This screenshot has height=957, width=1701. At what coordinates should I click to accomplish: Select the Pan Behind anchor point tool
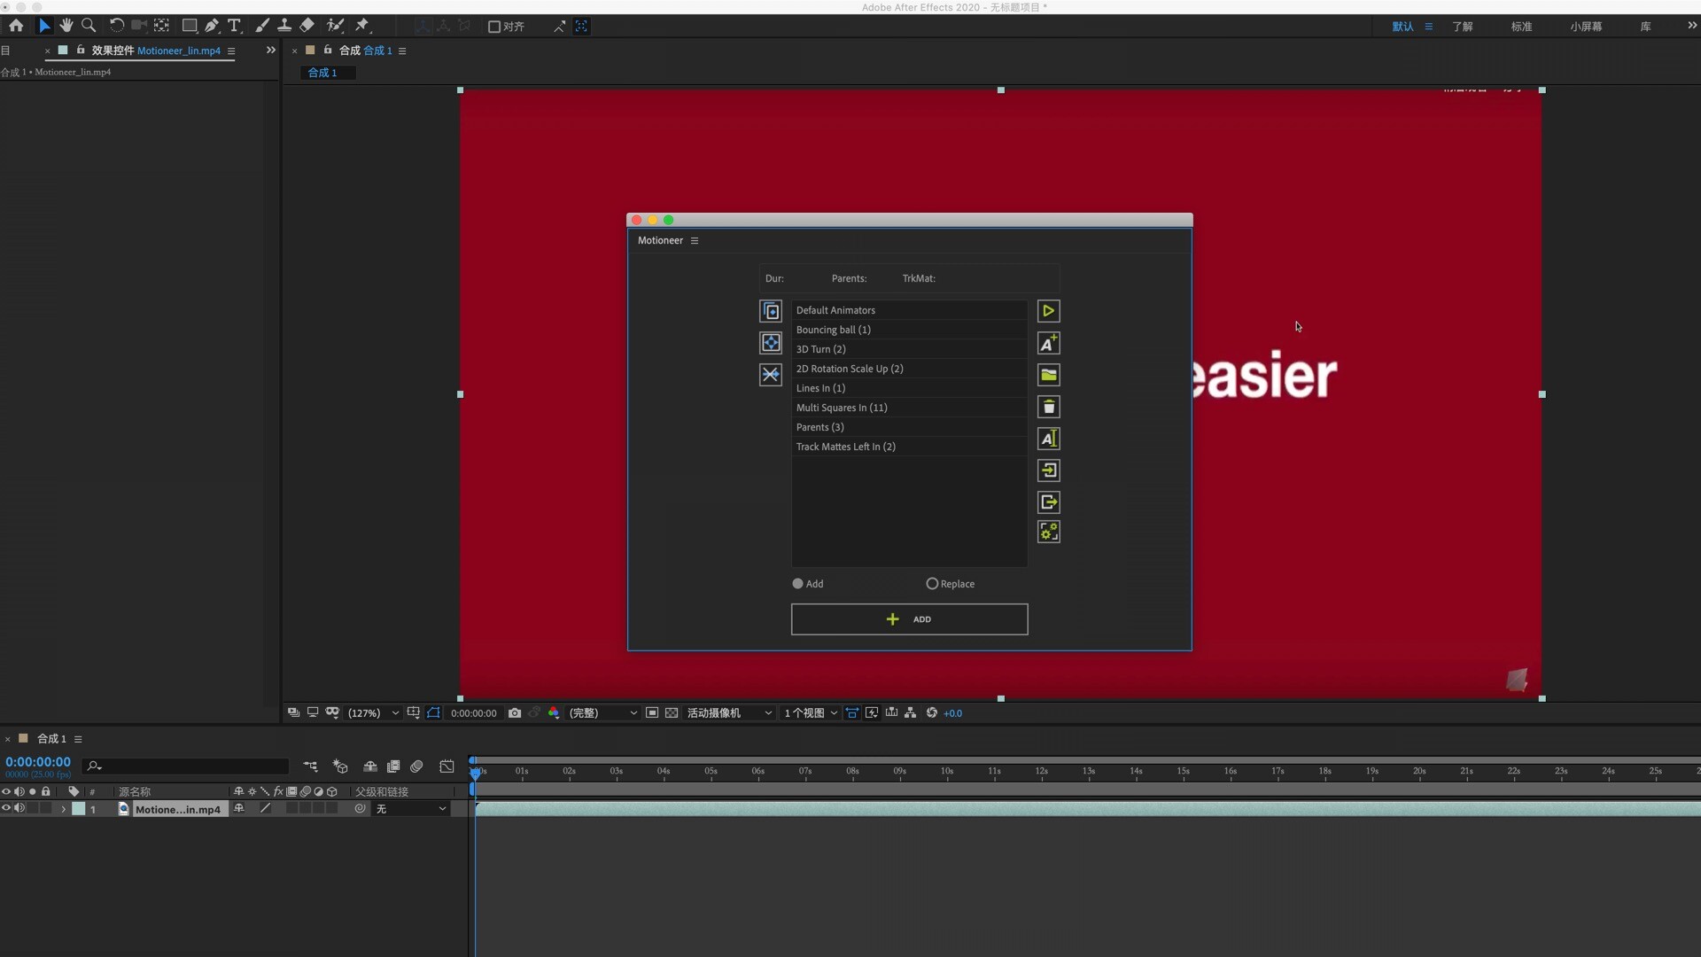[x=161, y=26]
